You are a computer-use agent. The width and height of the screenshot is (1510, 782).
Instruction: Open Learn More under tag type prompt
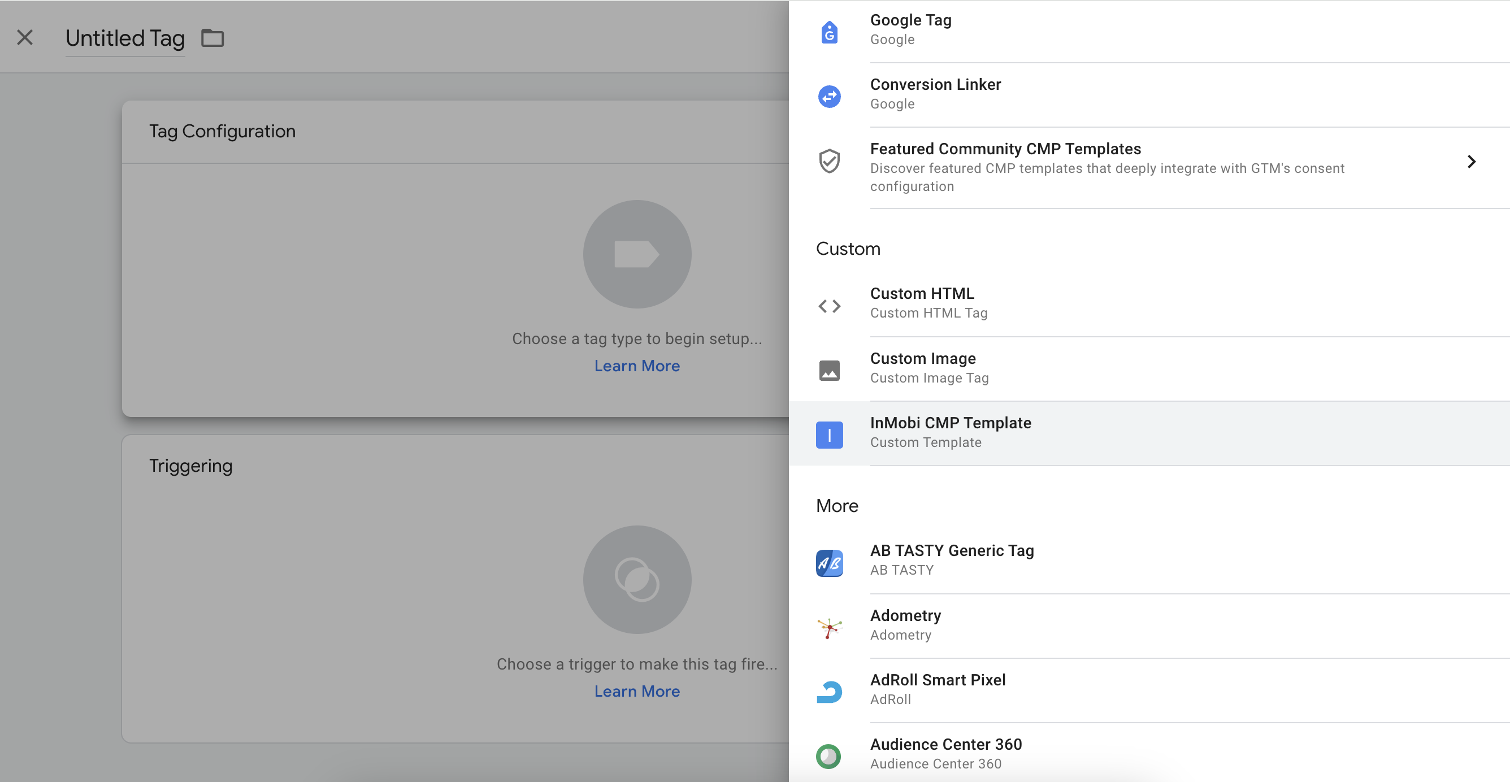point(636,366)
